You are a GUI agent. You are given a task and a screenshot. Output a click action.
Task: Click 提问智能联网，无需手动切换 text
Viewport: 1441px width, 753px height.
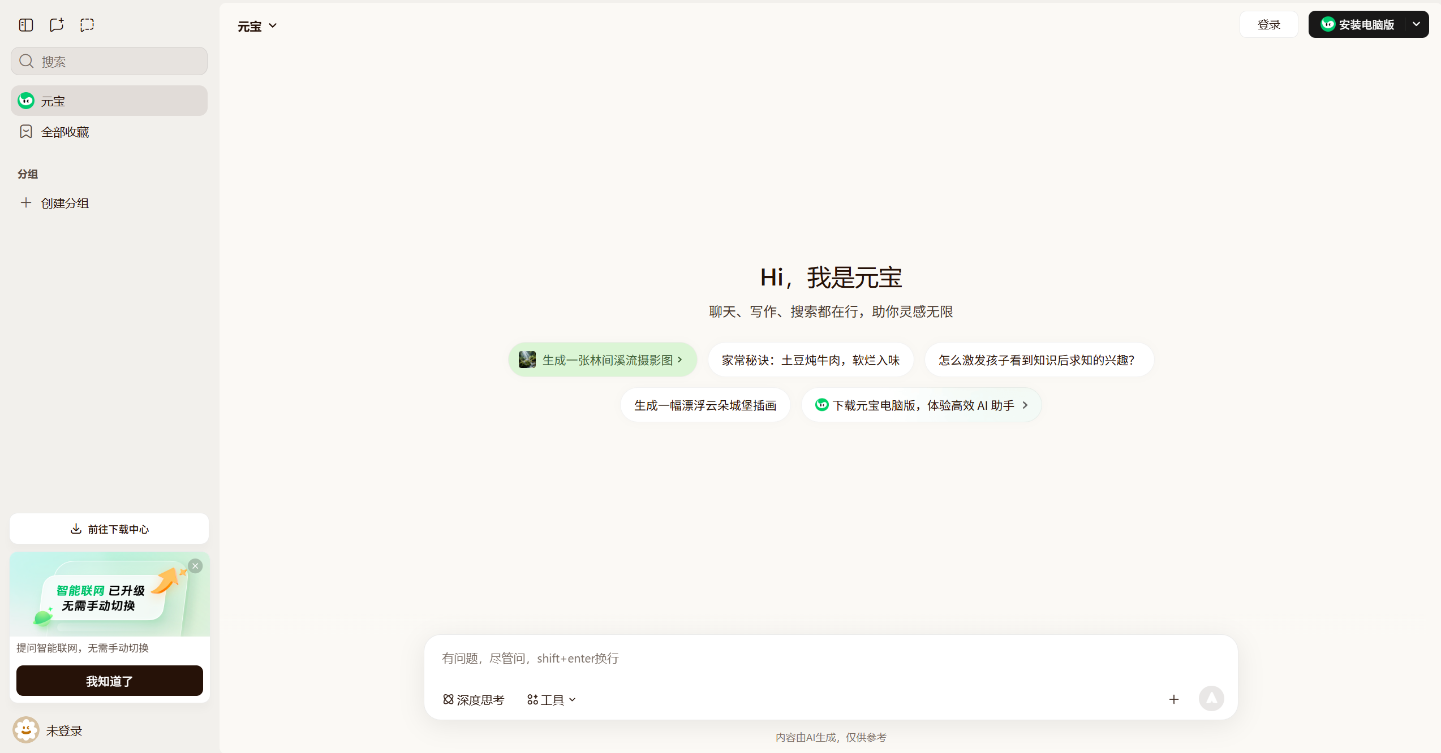83,648
